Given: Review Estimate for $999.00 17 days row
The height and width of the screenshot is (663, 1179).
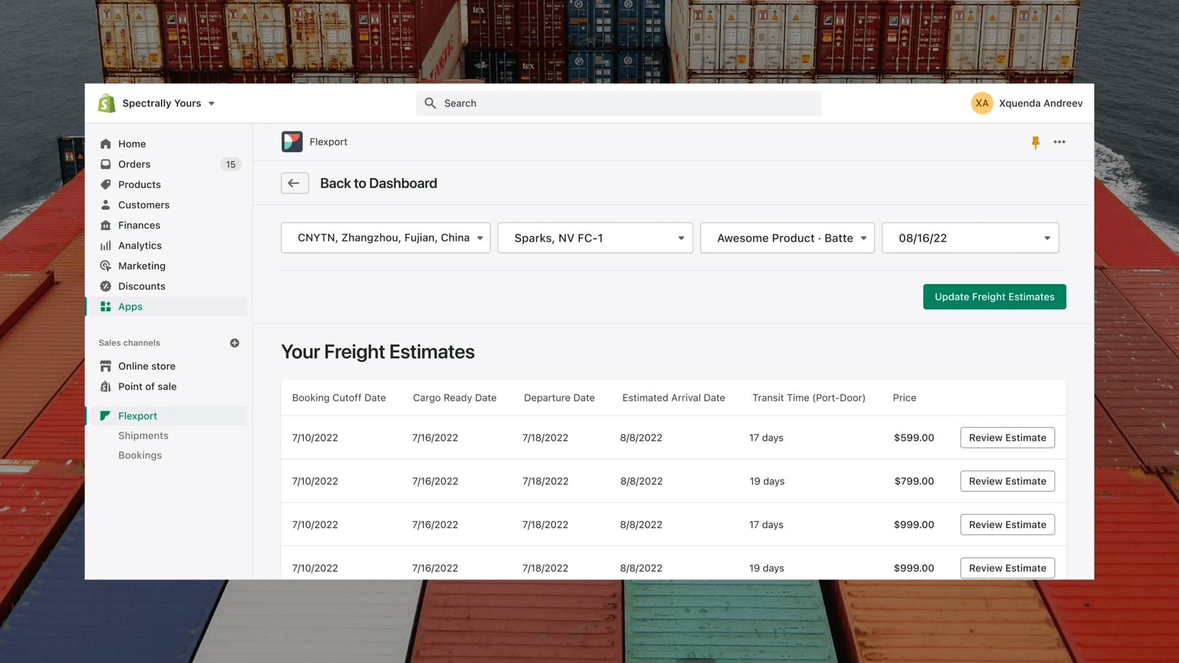Looking at the screenshot, I should pos(1008,525).
